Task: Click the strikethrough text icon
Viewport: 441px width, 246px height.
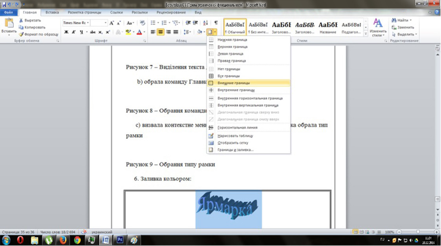Action: [93, 32]
